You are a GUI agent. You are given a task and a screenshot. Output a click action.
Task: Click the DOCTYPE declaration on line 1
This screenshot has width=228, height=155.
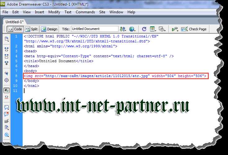point(91,36)
